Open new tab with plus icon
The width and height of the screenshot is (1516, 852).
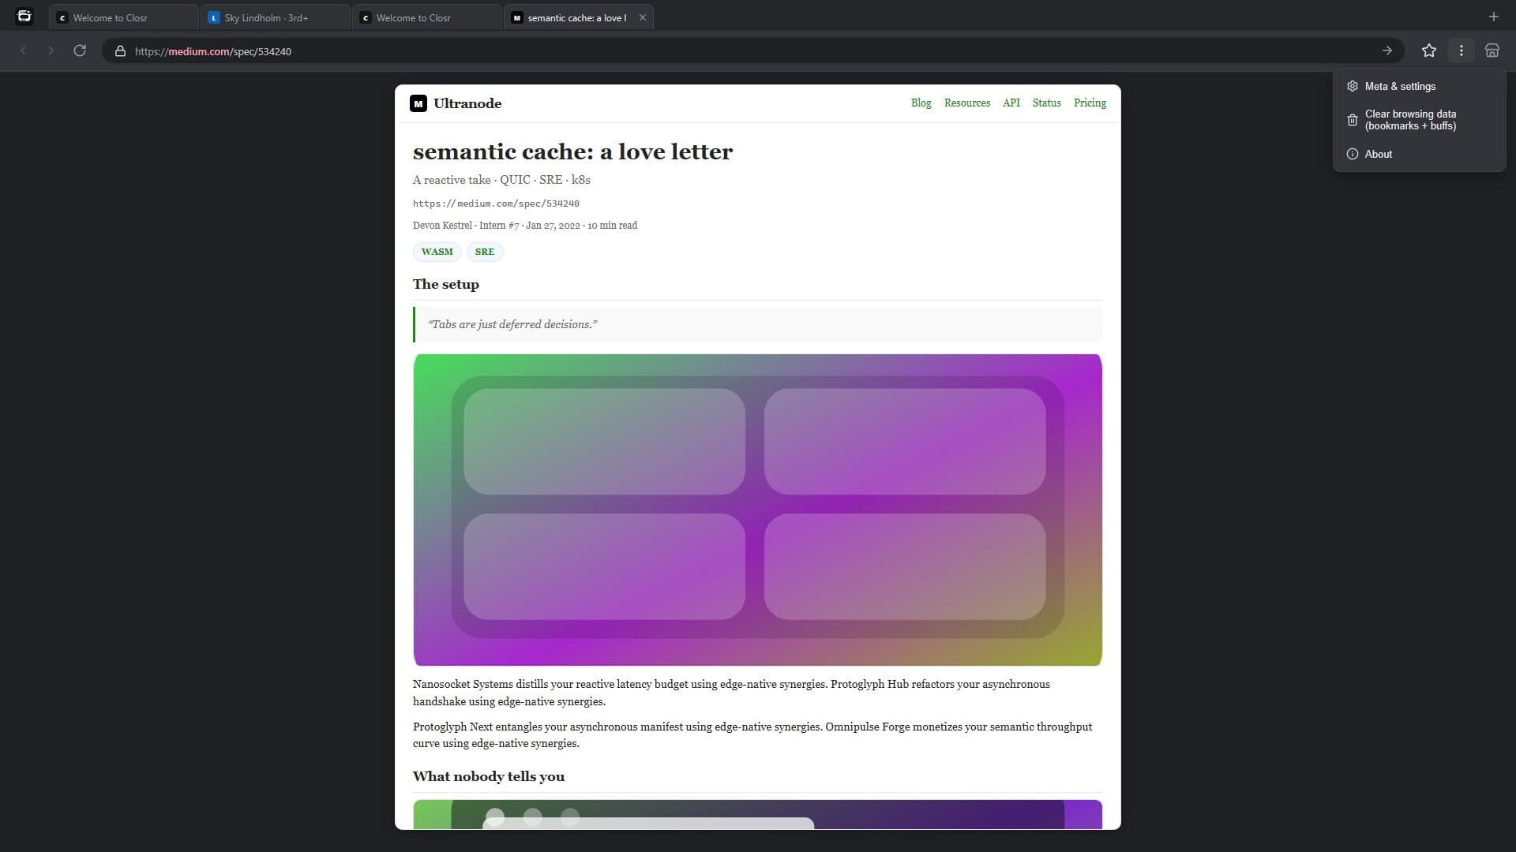click(1493, 17)
